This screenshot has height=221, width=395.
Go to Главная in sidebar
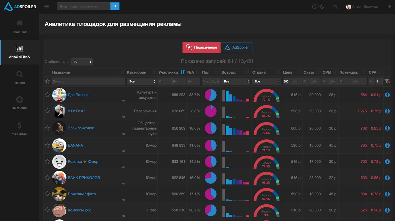tap(19, 27)
